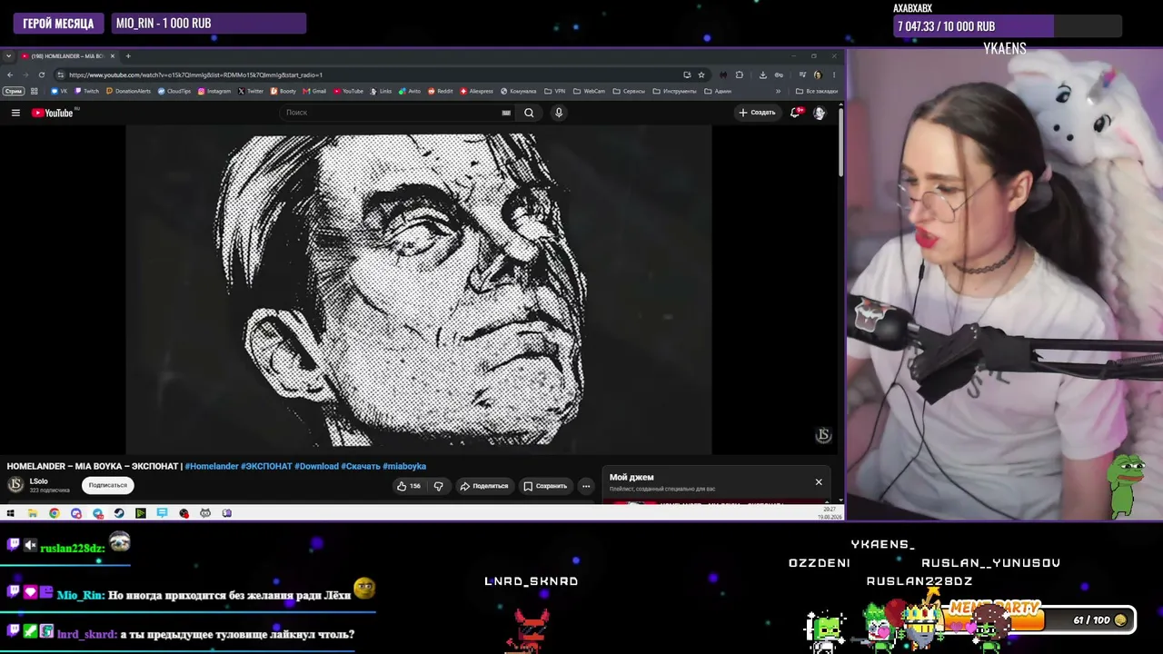The height and width of the screenshot is (654, 1163).
Task: Open the CloudTips bookmark
Action: tap(174, 91)
